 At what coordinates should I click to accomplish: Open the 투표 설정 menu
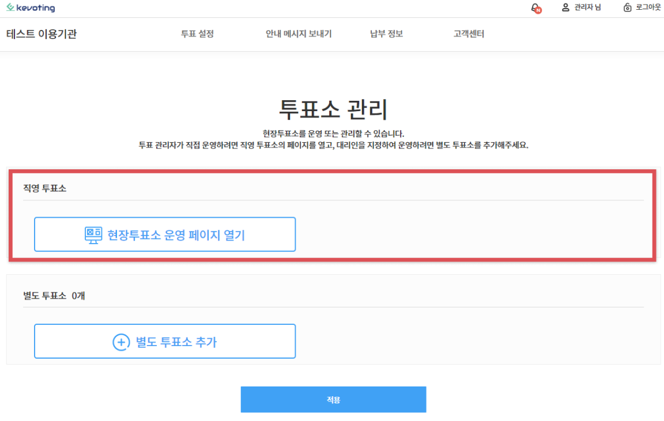pyautogui.click(x=197, y=34)
